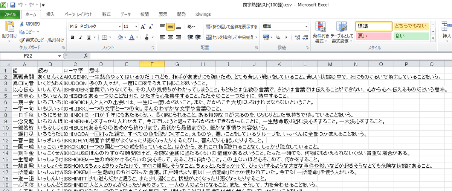Click the text orientation icon

click(x=190, y=27)
